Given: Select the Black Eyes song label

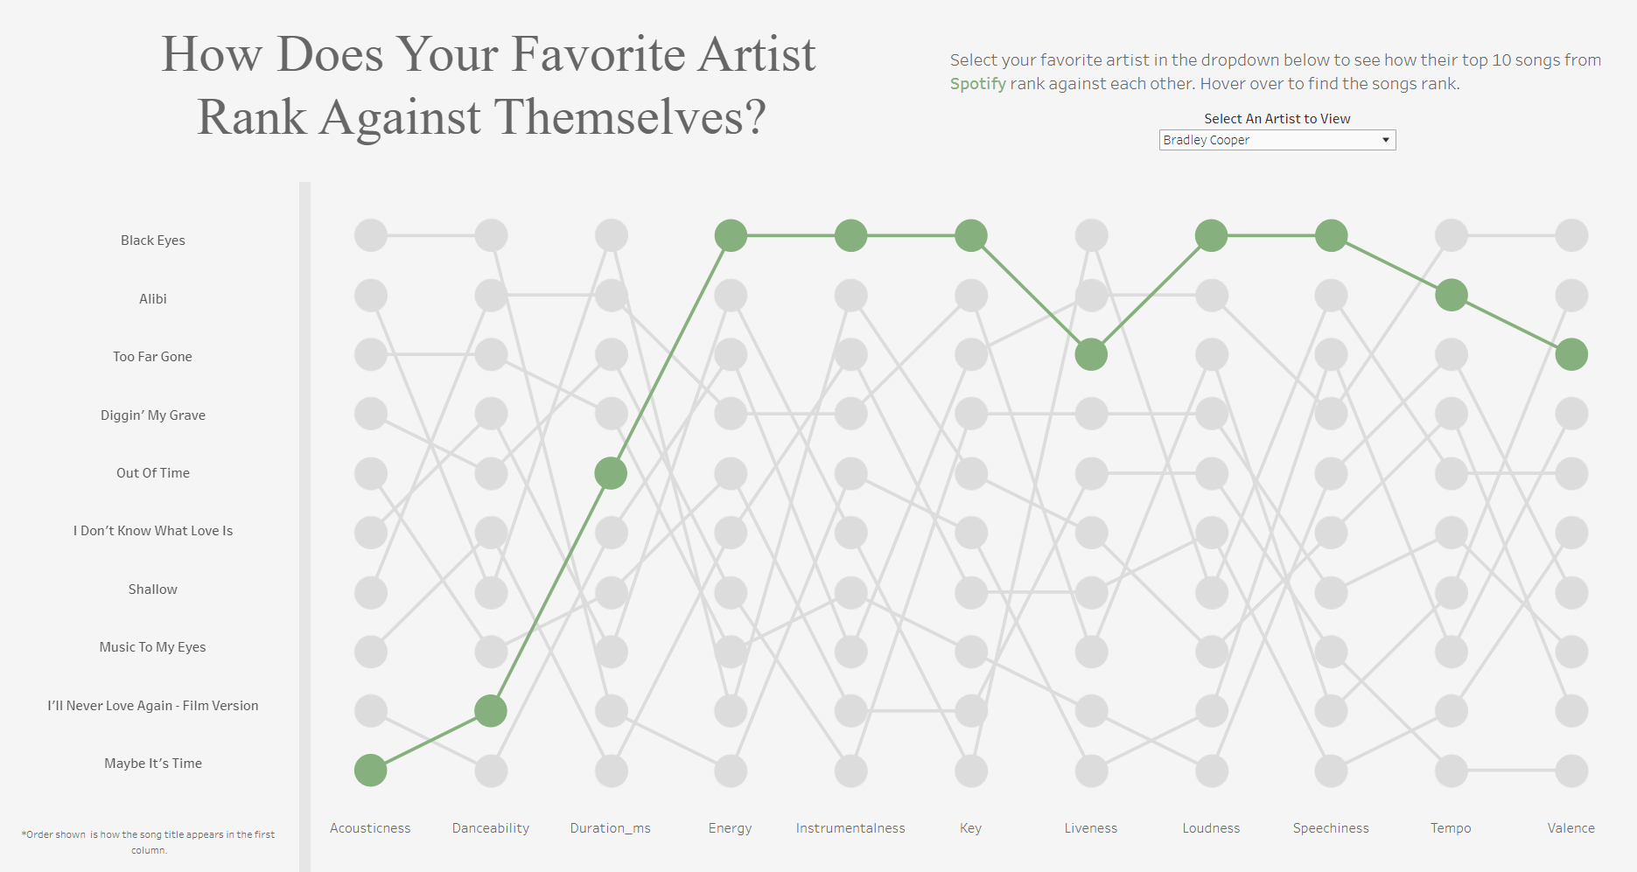Looking at the screenshot, I should tap(153, 241).
